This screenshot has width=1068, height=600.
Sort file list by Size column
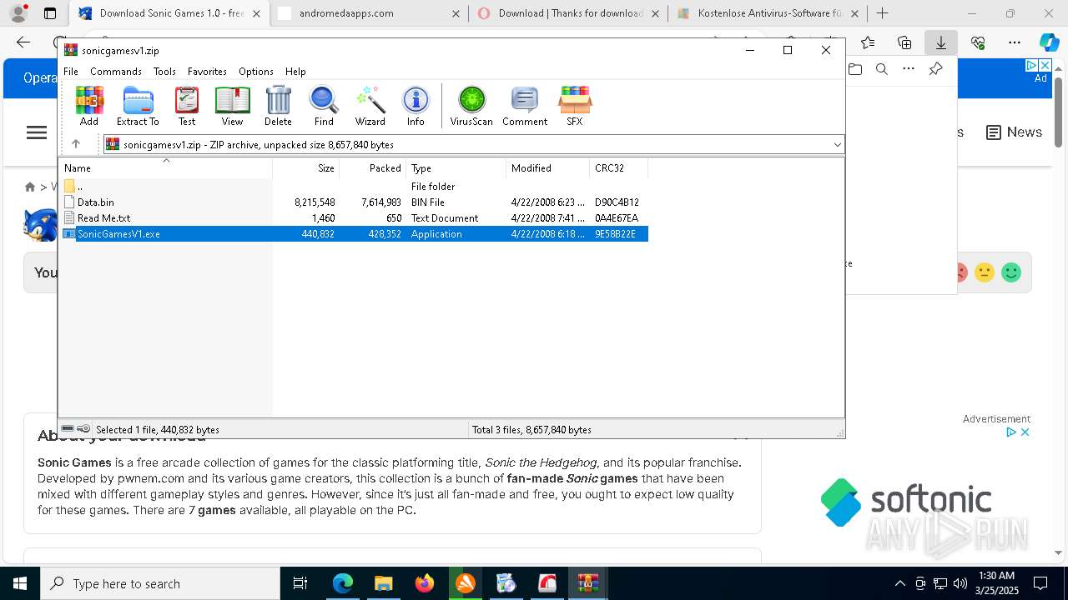(305, 167)
